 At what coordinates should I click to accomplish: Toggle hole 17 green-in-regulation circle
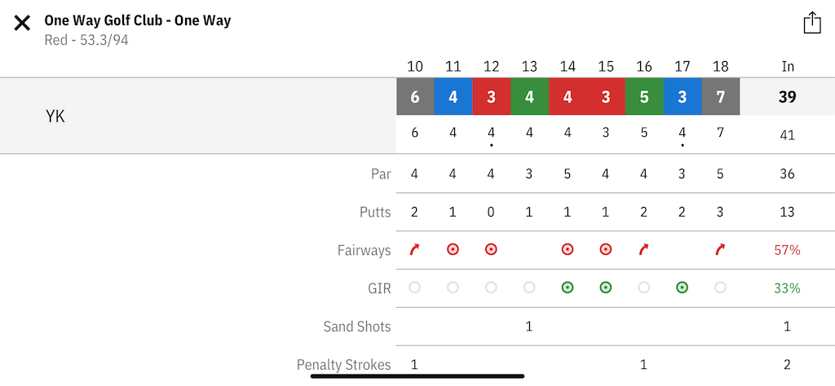[x=682, y=287]
